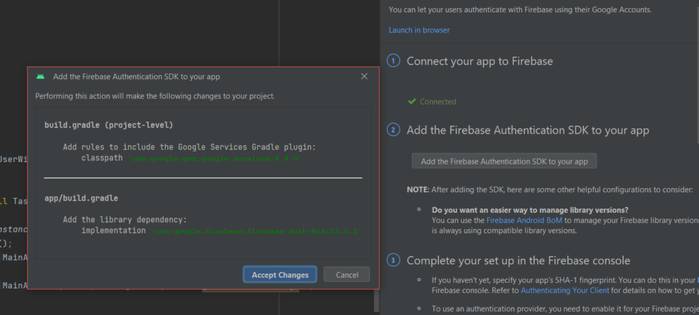The image size is (699, 315).
Task: Click the build.gradle (project-level) heading
Action: tap(109, 125)
